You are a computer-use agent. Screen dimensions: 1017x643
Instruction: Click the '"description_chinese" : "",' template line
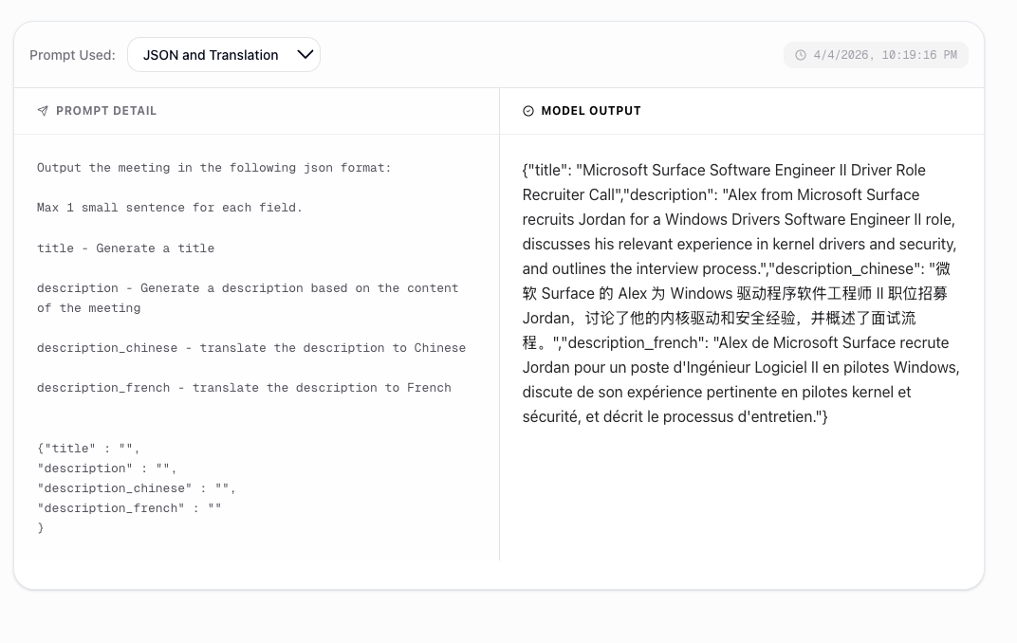pyautogui.click(x=137, y=488)
